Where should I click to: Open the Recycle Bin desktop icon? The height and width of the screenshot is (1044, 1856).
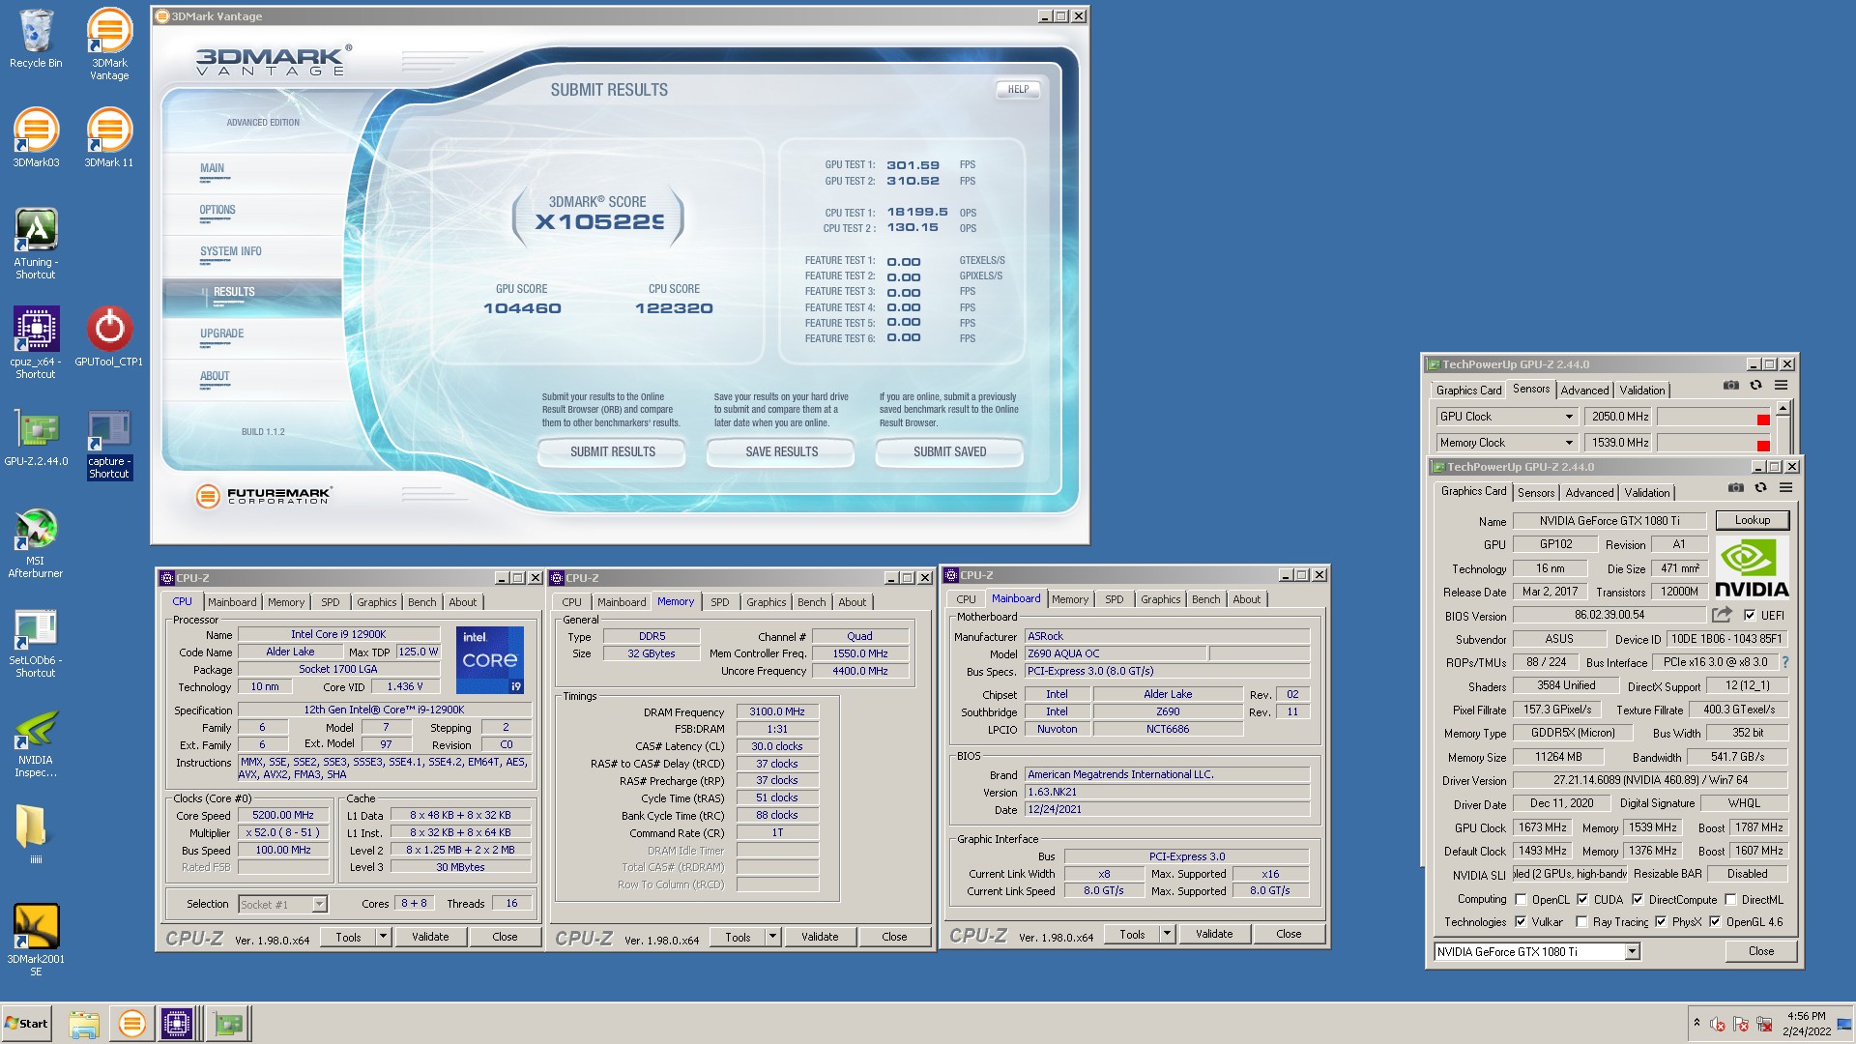tap(36, 39)
